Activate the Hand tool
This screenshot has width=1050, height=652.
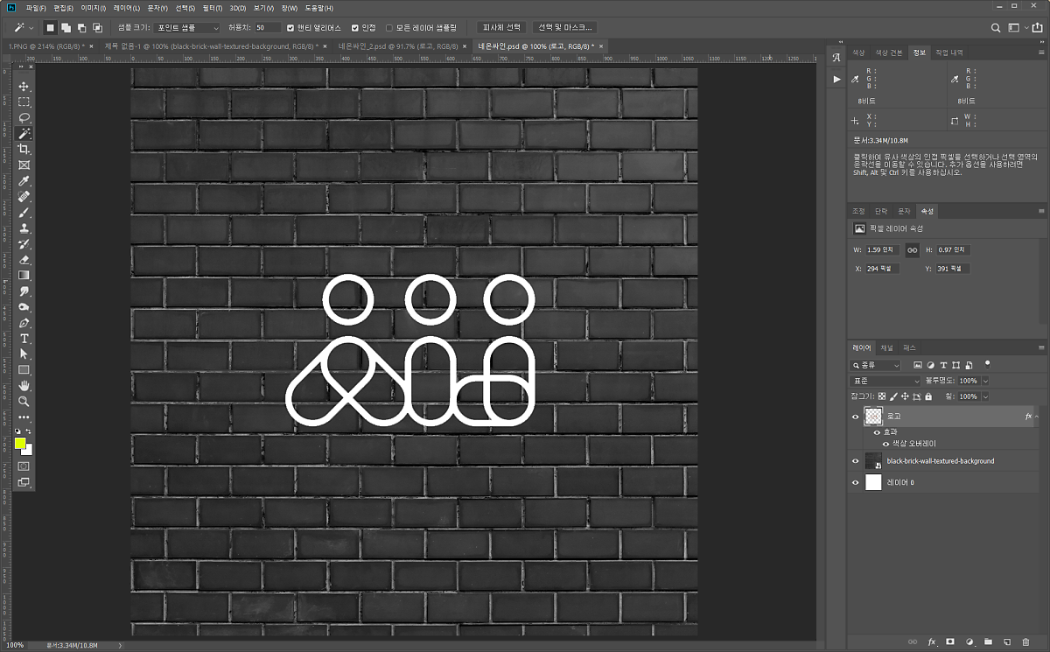point(24,386)
